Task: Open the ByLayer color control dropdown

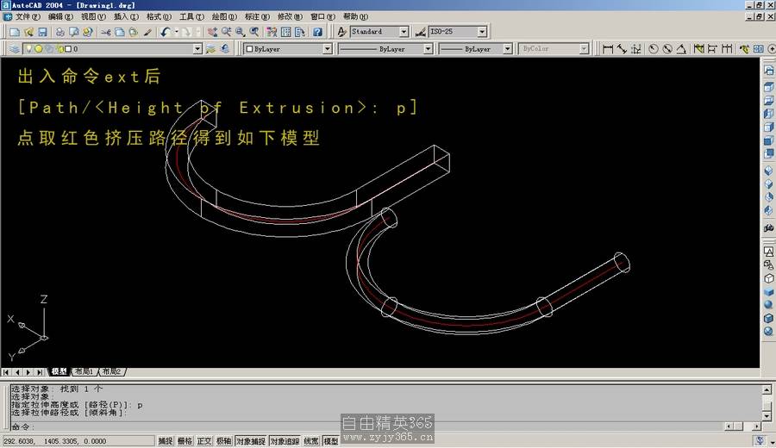Action: tap(327, 49)
